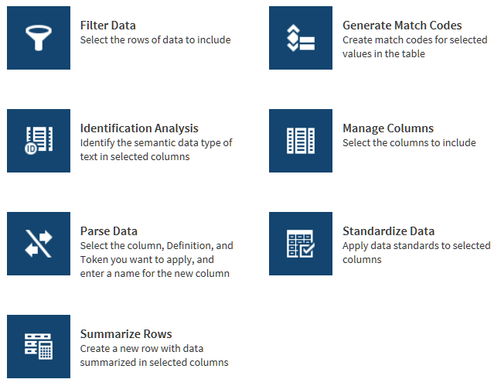Click 'Create match codes for selected values' description
The height and width of the screenshot is (386, 501).
pyautogui.click(x=414, y=46)
